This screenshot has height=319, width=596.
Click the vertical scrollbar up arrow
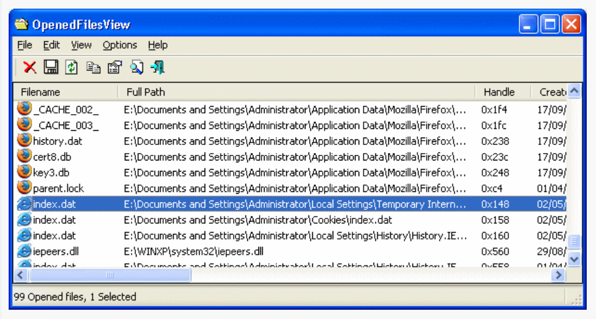(574, 91)
